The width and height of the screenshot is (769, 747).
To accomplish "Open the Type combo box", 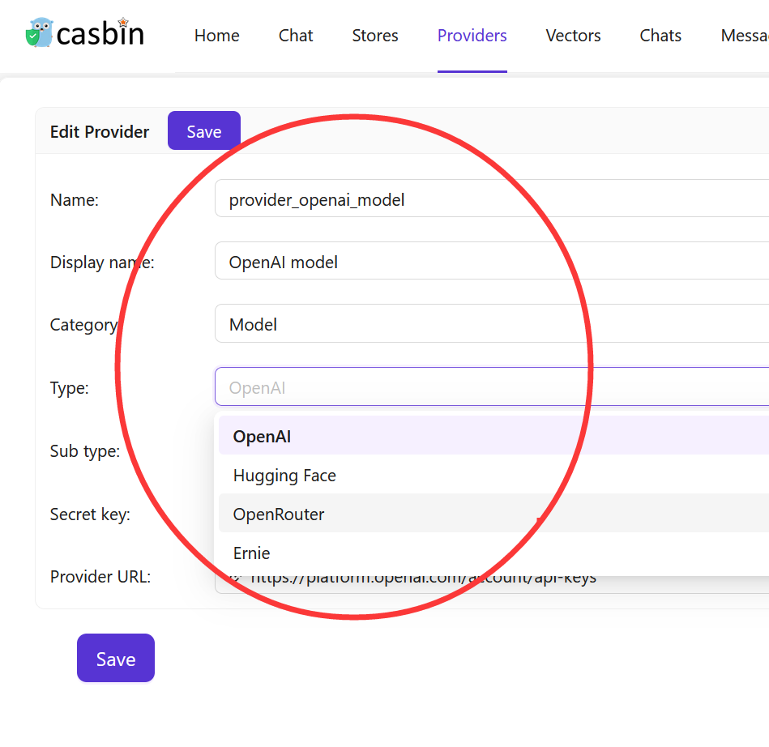I will coord(405,387).
